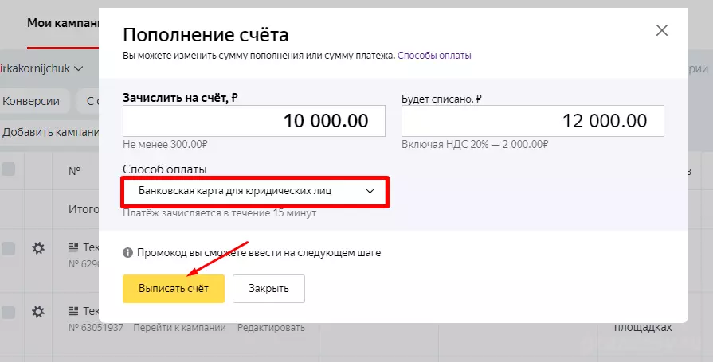The image size is (713, 362).
Task: Click the № column header in table
Action: point(75,171)
